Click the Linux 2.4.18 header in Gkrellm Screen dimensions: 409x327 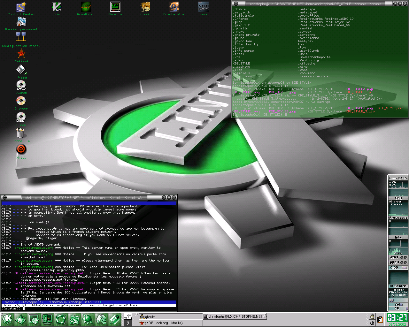pos(398,178)
